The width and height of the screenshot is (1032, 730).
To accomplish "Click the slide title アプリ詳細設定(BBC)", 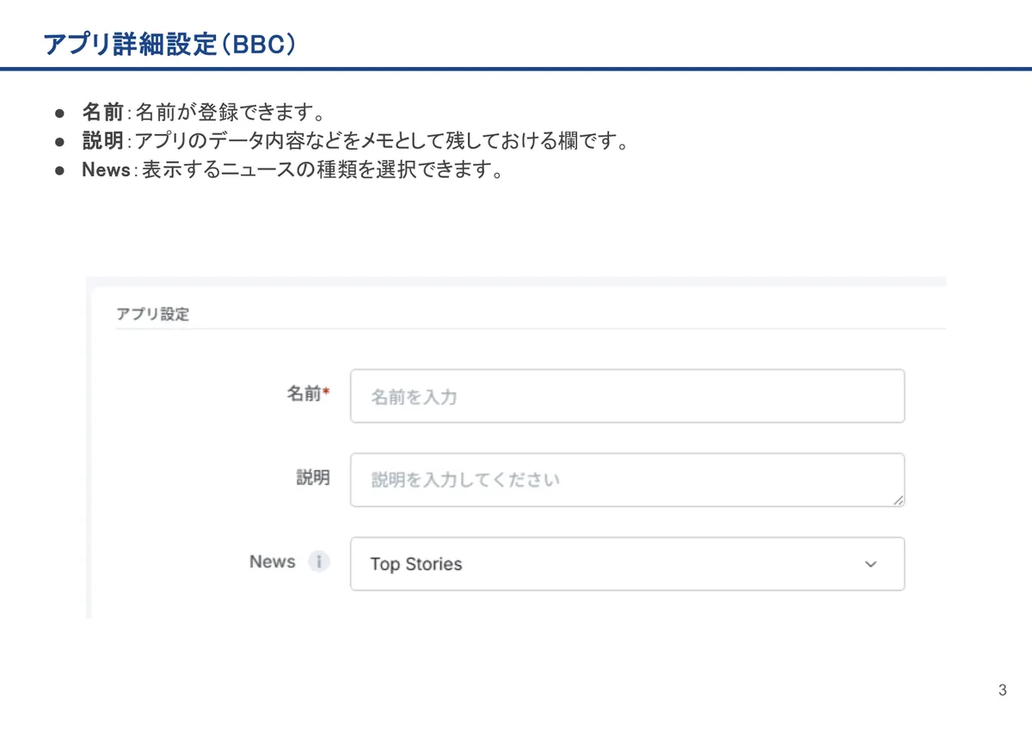I will pyautogui.click(x=169, y=45).
